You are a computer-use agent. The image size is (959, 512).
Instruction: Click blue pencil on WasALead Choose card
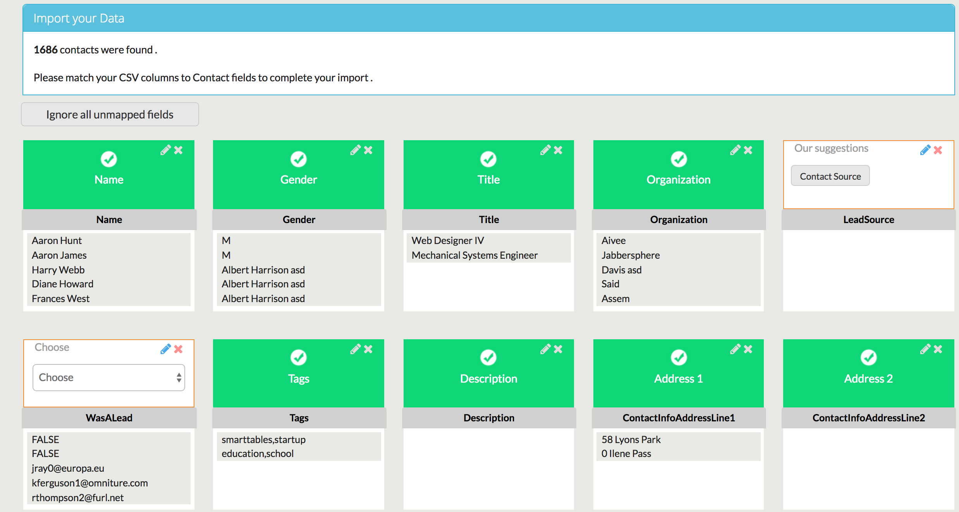click(165, 349)
